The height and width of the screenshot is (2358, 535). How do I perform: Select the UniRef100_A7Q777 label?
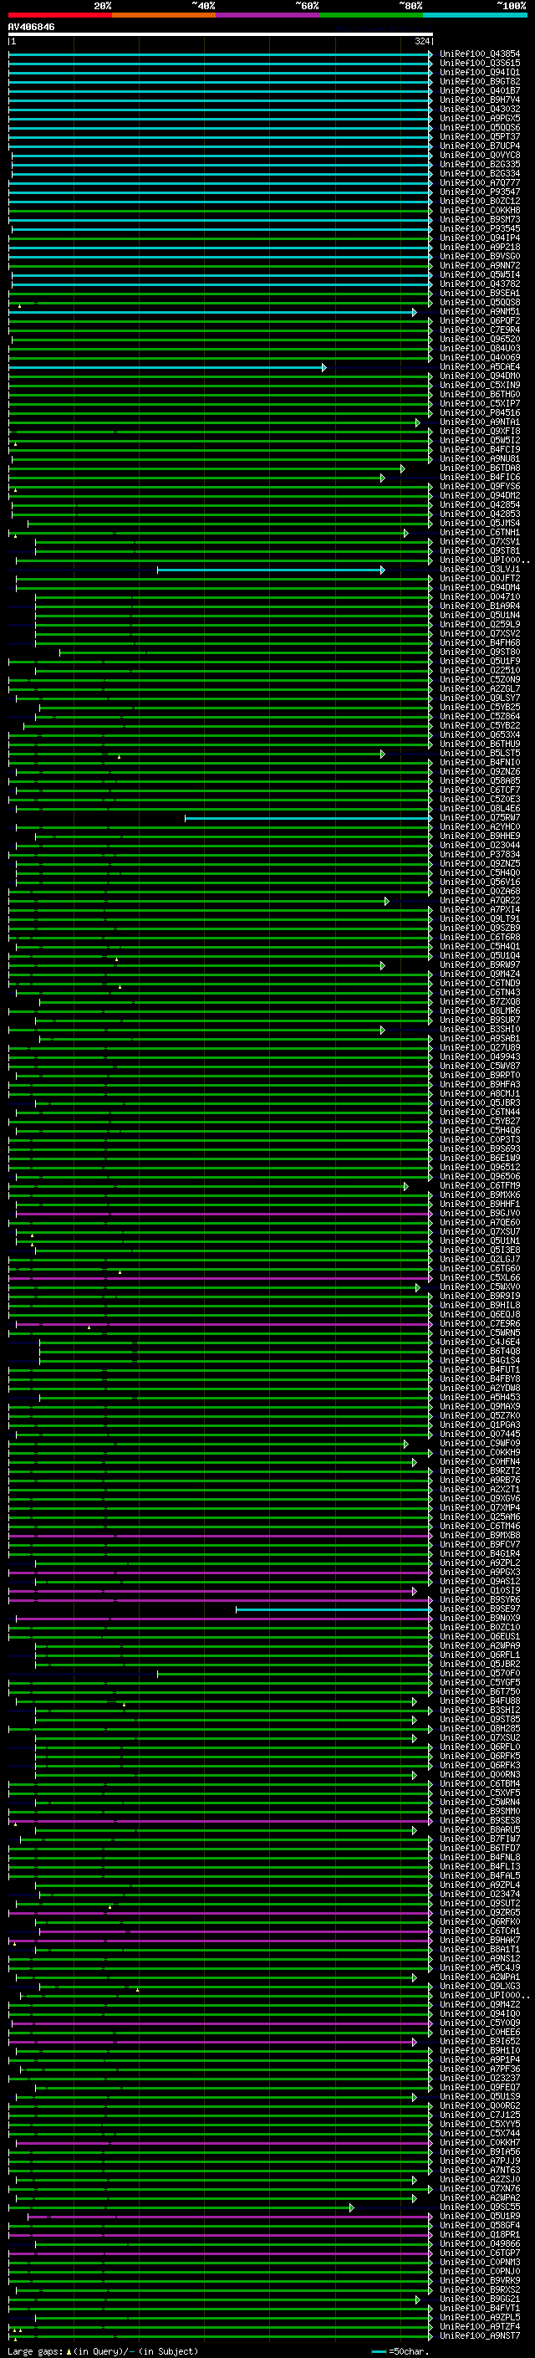(x=480, y=182)
